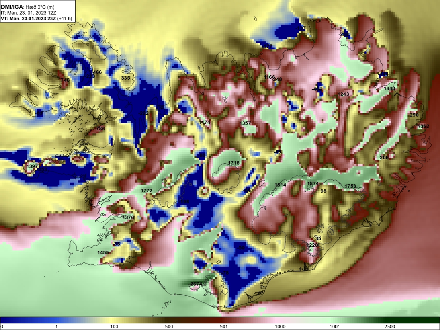Viewport: 440px width, 330px height.
Task: Click the 'VT: Mán. 23.01.2023 23Z (+11 h)' line
Action: pyautogui.click(x=37, y=19)
